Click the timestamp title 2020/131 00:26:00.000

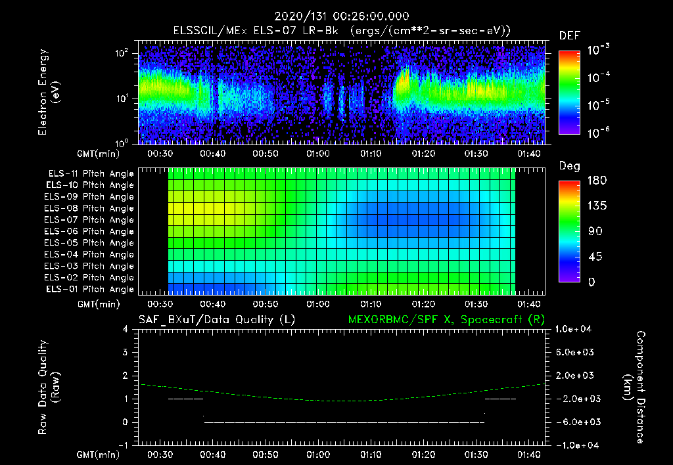click(342, 16)
